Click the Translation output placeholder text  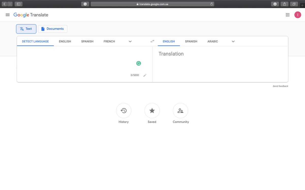pos(171,54)
